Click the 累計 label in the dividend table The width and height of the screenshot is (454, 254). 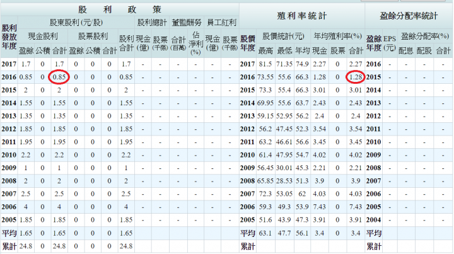click(x=9, y=246)
